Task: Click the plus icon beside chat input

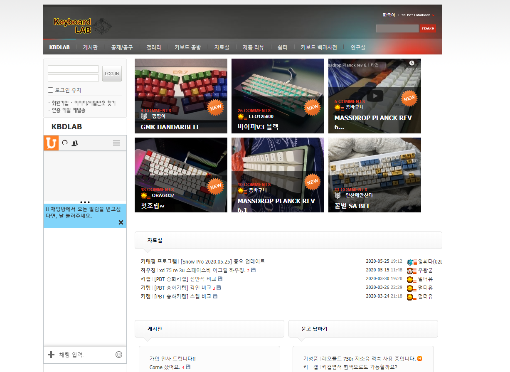Action: click(x=51, y=355)
